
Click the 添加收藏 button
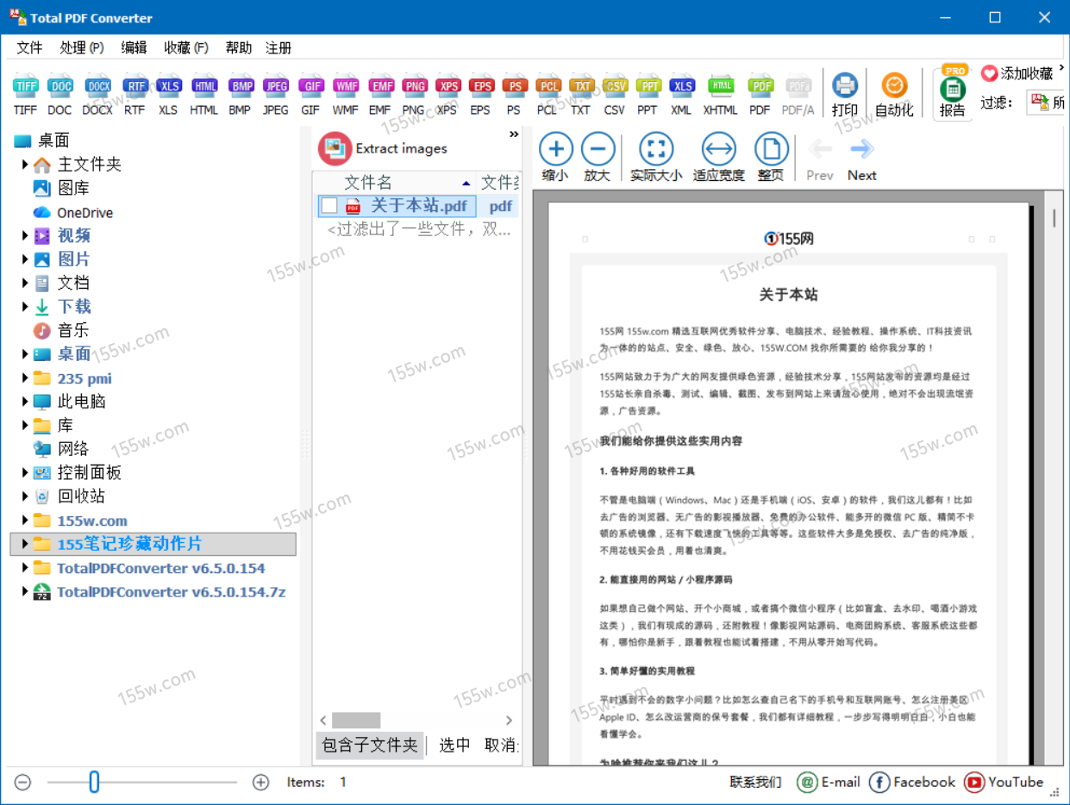pyautogui.click(x=1017, y=74)
